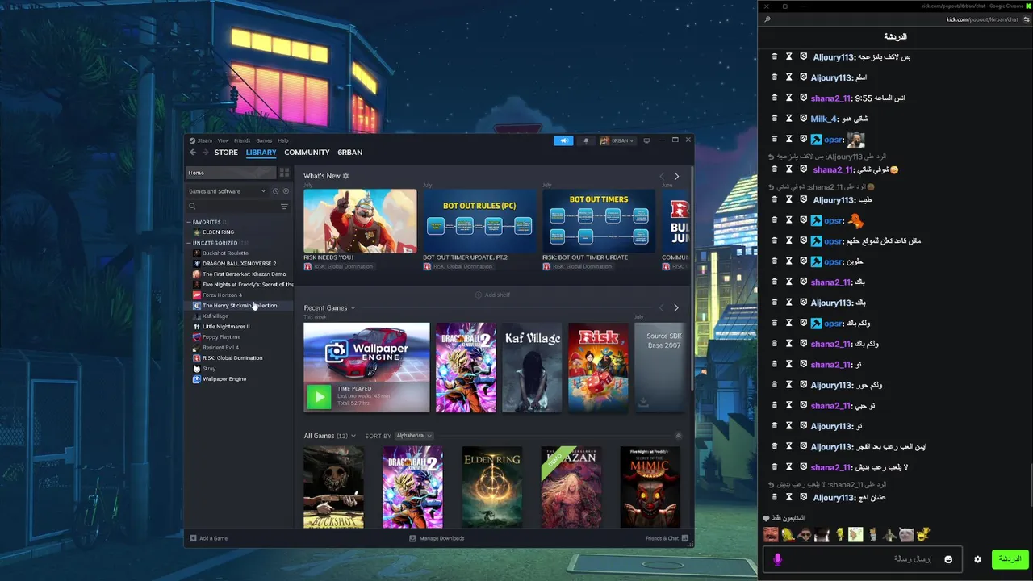Insert the laughing red-face emote

(771, 534)
